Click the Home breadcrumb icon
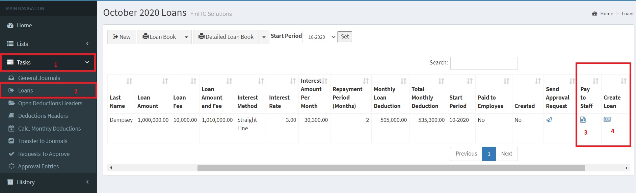Image resolution: width=636 pixels, height=193 pixels. [595, 13]
